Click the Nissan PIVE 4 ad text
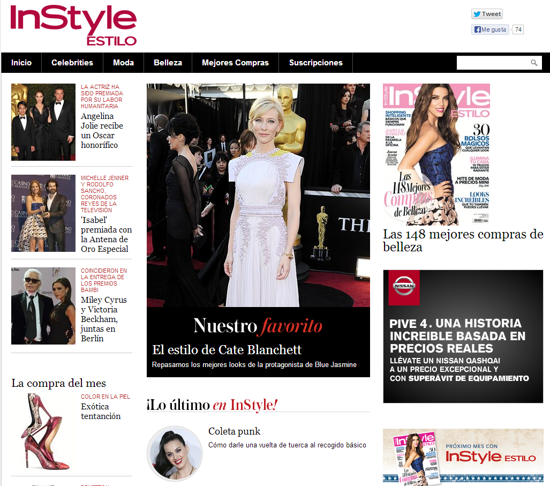This screenshot has height=486, width=550. 459,350
